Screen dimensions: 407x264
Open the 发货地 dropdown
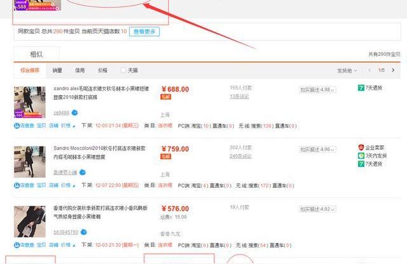[x=347, y=70]
